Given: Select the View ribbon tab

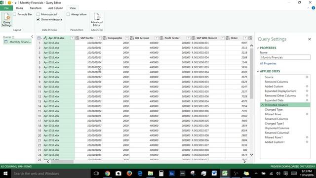Looking at the screenshot, I should (73, 8).
